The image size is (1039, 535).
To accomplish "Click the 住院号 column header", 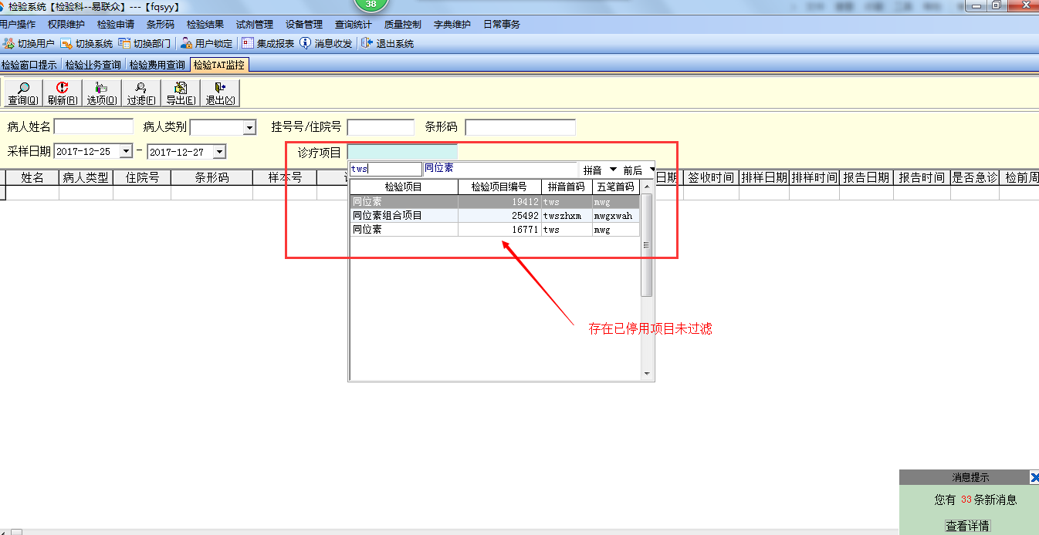I will pos(142,177).
